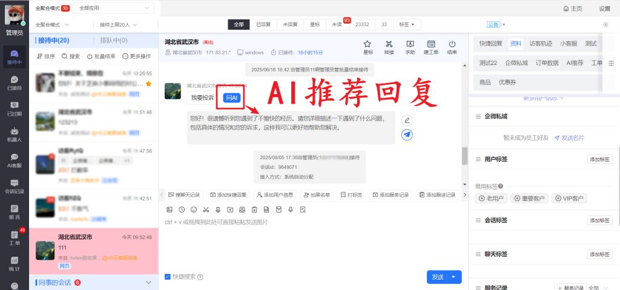620x290 pixels.
Task: Click the 问AI button
Action: click(232, 97)
